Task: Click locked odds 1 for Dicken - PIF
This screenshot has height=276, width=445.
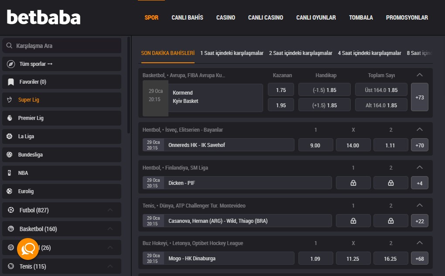Action: (353, 183)
